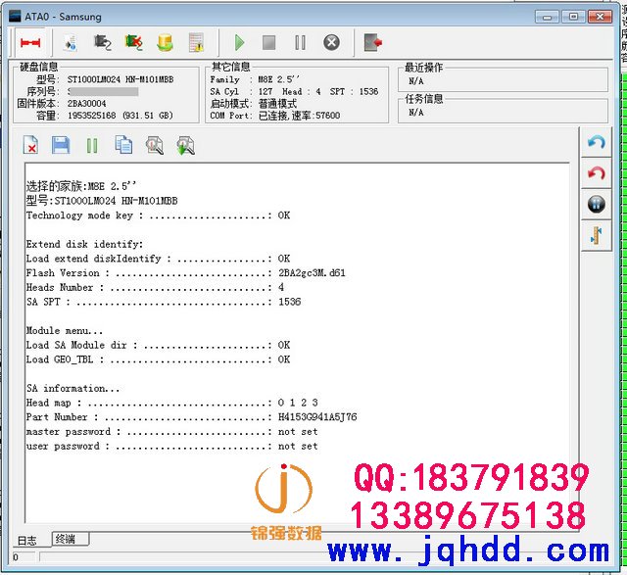Image resolution: width=627 pixels, height=575 pixels.
Task: Switch to the 日志 tab
Action: (x=26, y=541)
